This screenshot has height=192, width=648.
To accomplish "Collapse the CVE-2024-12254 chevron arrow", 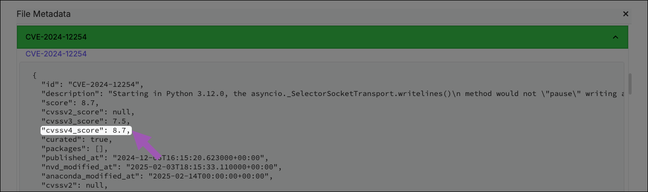I will pos(615,37).
